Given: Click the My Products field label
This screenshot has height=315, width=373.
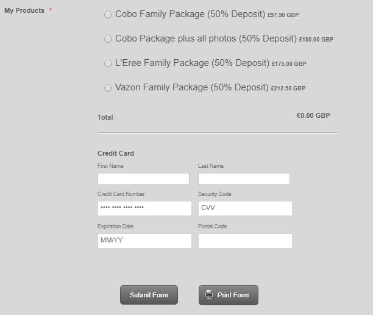Looking at the screenshot, I should [x=24, y=10].
